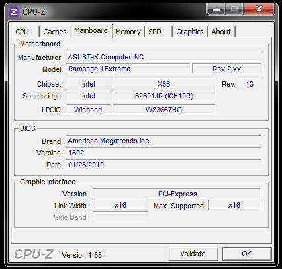Click the motherboard Manufacturer field

pyautogui.click(x=164, y=57)
